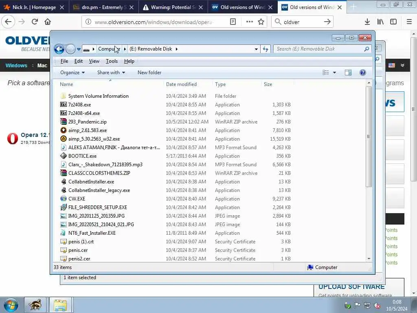Open Firefox downloads arrow icon
The height and width of the screenshot is (313, 417).
367,22
